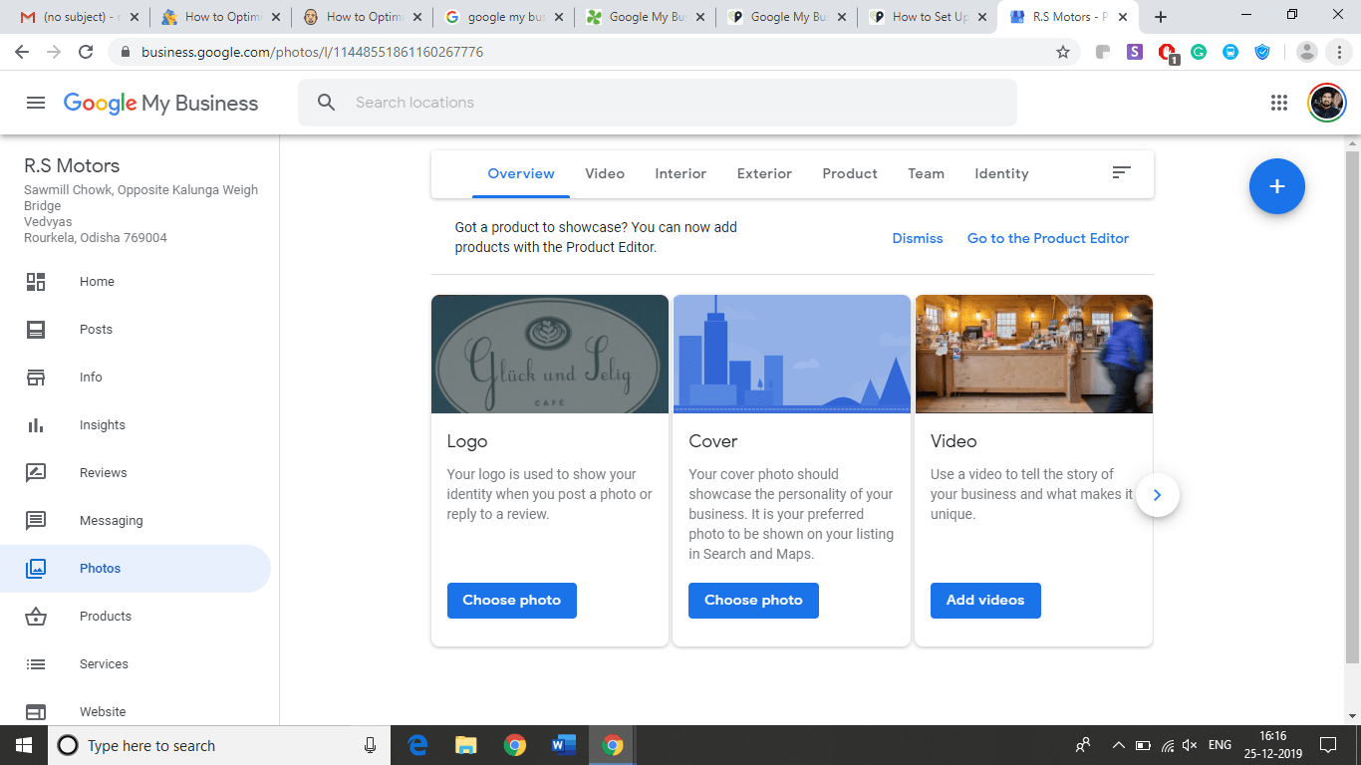Open the Google apps grid
Screen dimensions: 1361x765
(1279, 103)
